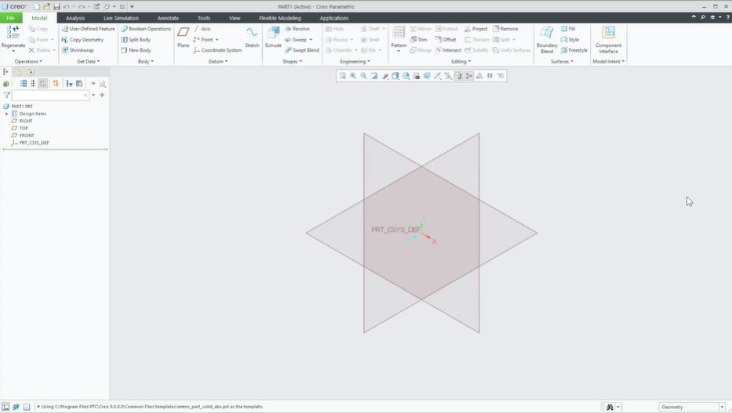The image size is (732, 413).
Task: Expand the Editing group dropdown
Action: click(461, 62)
